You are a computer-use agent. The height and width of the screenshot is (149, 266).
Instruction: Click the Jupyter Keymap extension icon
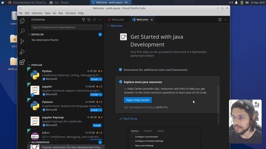click(x=35, y=121)
